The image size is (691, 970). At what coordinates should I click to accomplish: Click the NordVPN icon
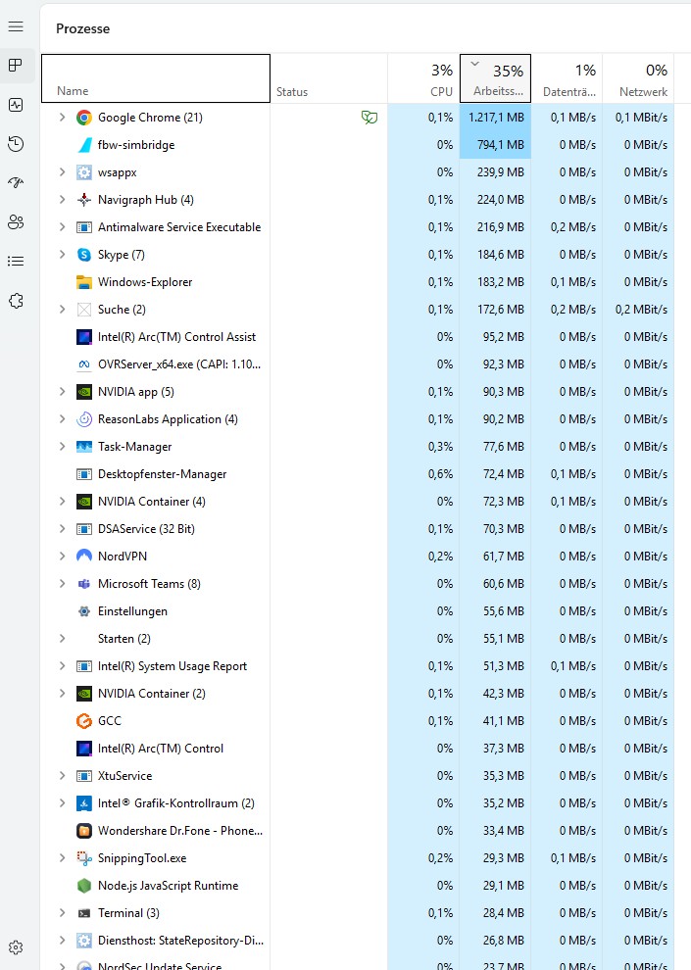pos(84,557)
